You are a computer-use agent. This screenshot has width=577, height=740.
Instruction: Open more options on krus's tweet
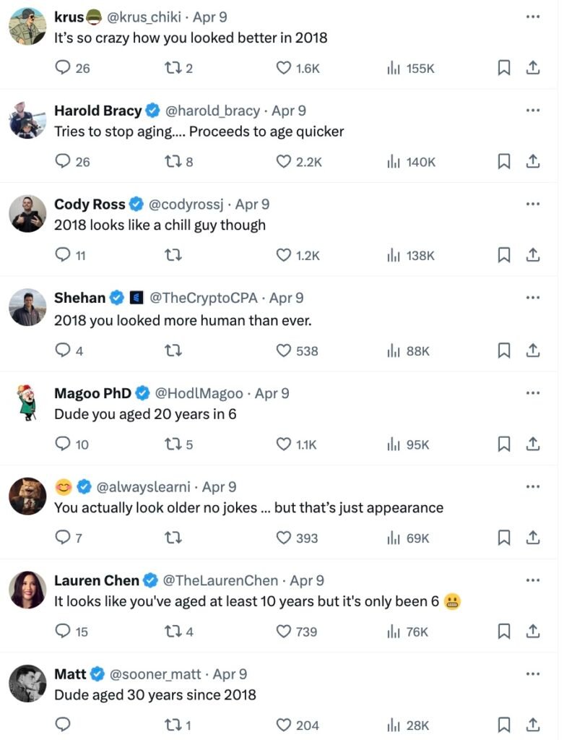point(533,16)
